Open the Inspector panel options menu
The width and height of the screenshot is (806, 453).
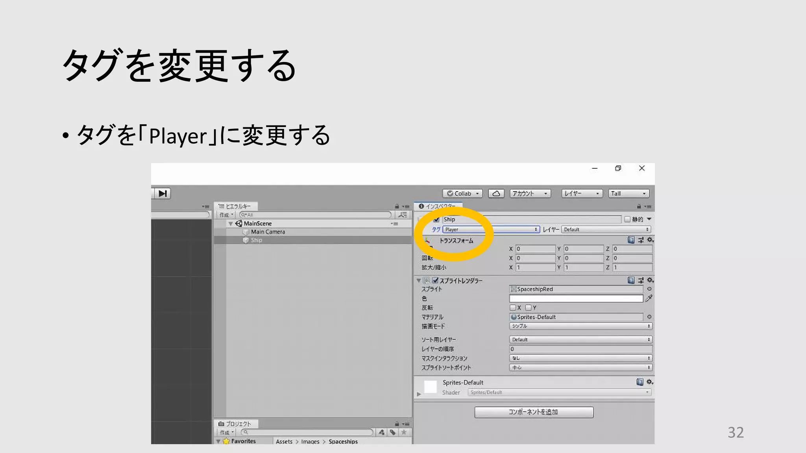tap(648, 206)
